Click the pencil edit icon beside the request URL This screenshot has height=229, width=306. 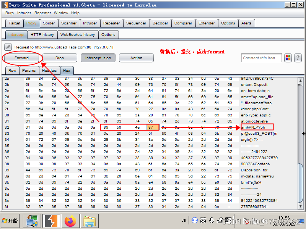tap(8, 47)
